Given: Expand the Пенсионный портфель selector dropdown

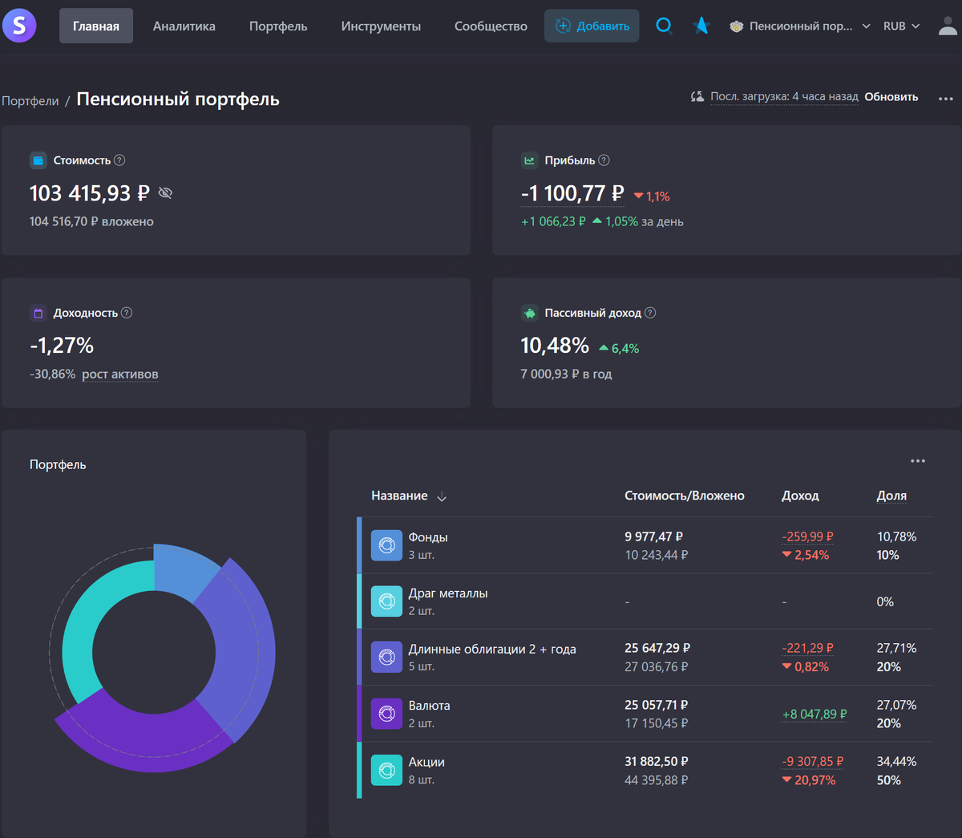Looking at the screenshot, I should click(800, 26).
